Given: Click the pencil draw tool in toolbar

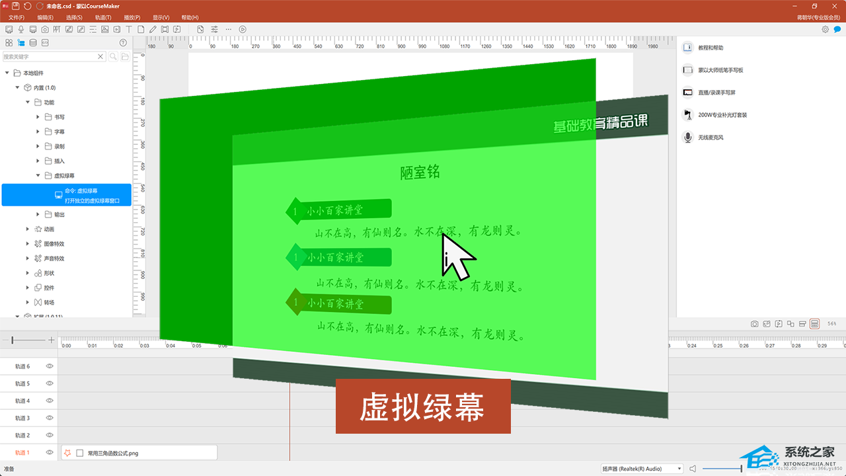Looking at the screenshot, I should click(153, 29).
